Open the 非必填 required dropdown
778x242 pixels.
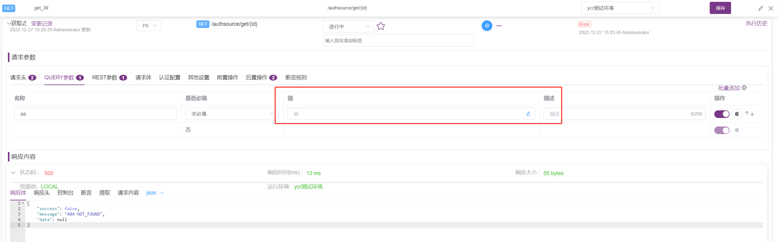pyautogui.click(x=232, y=114)
